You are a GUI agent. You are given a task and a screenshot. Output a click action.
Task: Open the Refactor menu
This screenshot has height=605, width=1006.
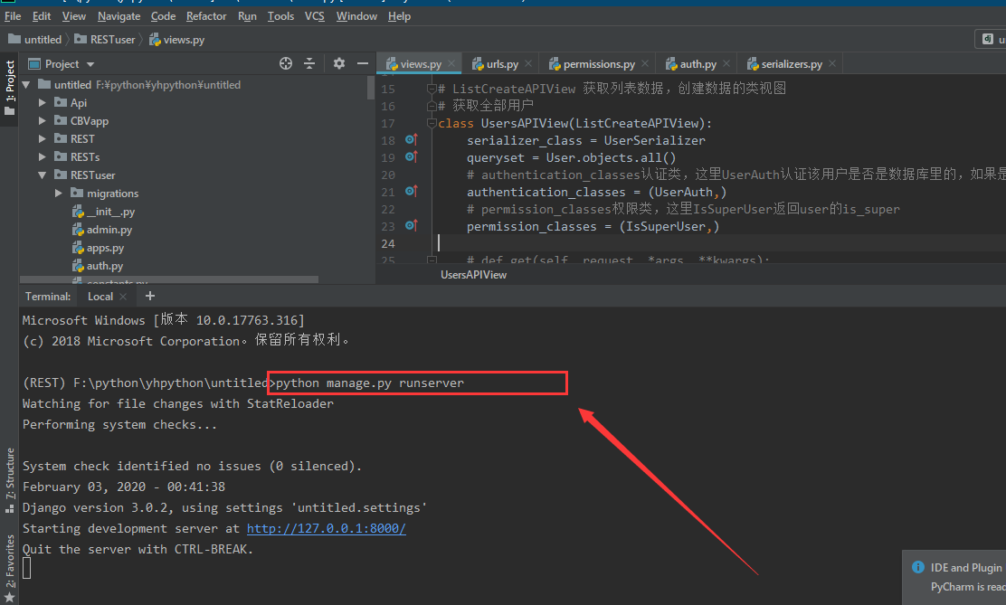click(206, 16)
